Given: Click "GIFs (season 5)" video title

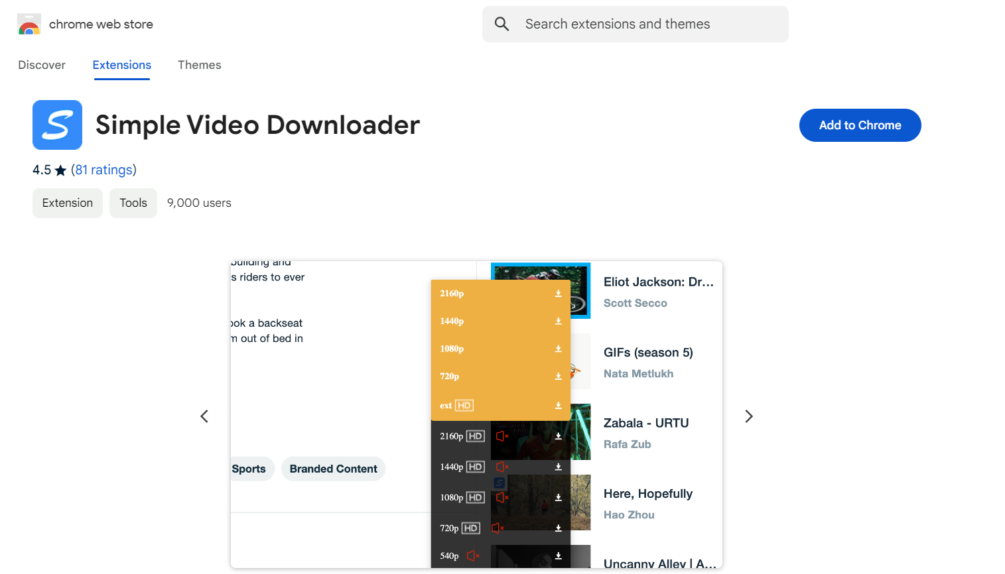Looking at the screenshot, I should click(x=648, y=353).
